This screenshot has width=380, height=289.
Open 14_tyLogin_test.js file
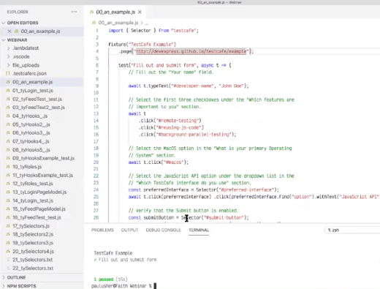point(33,200)
